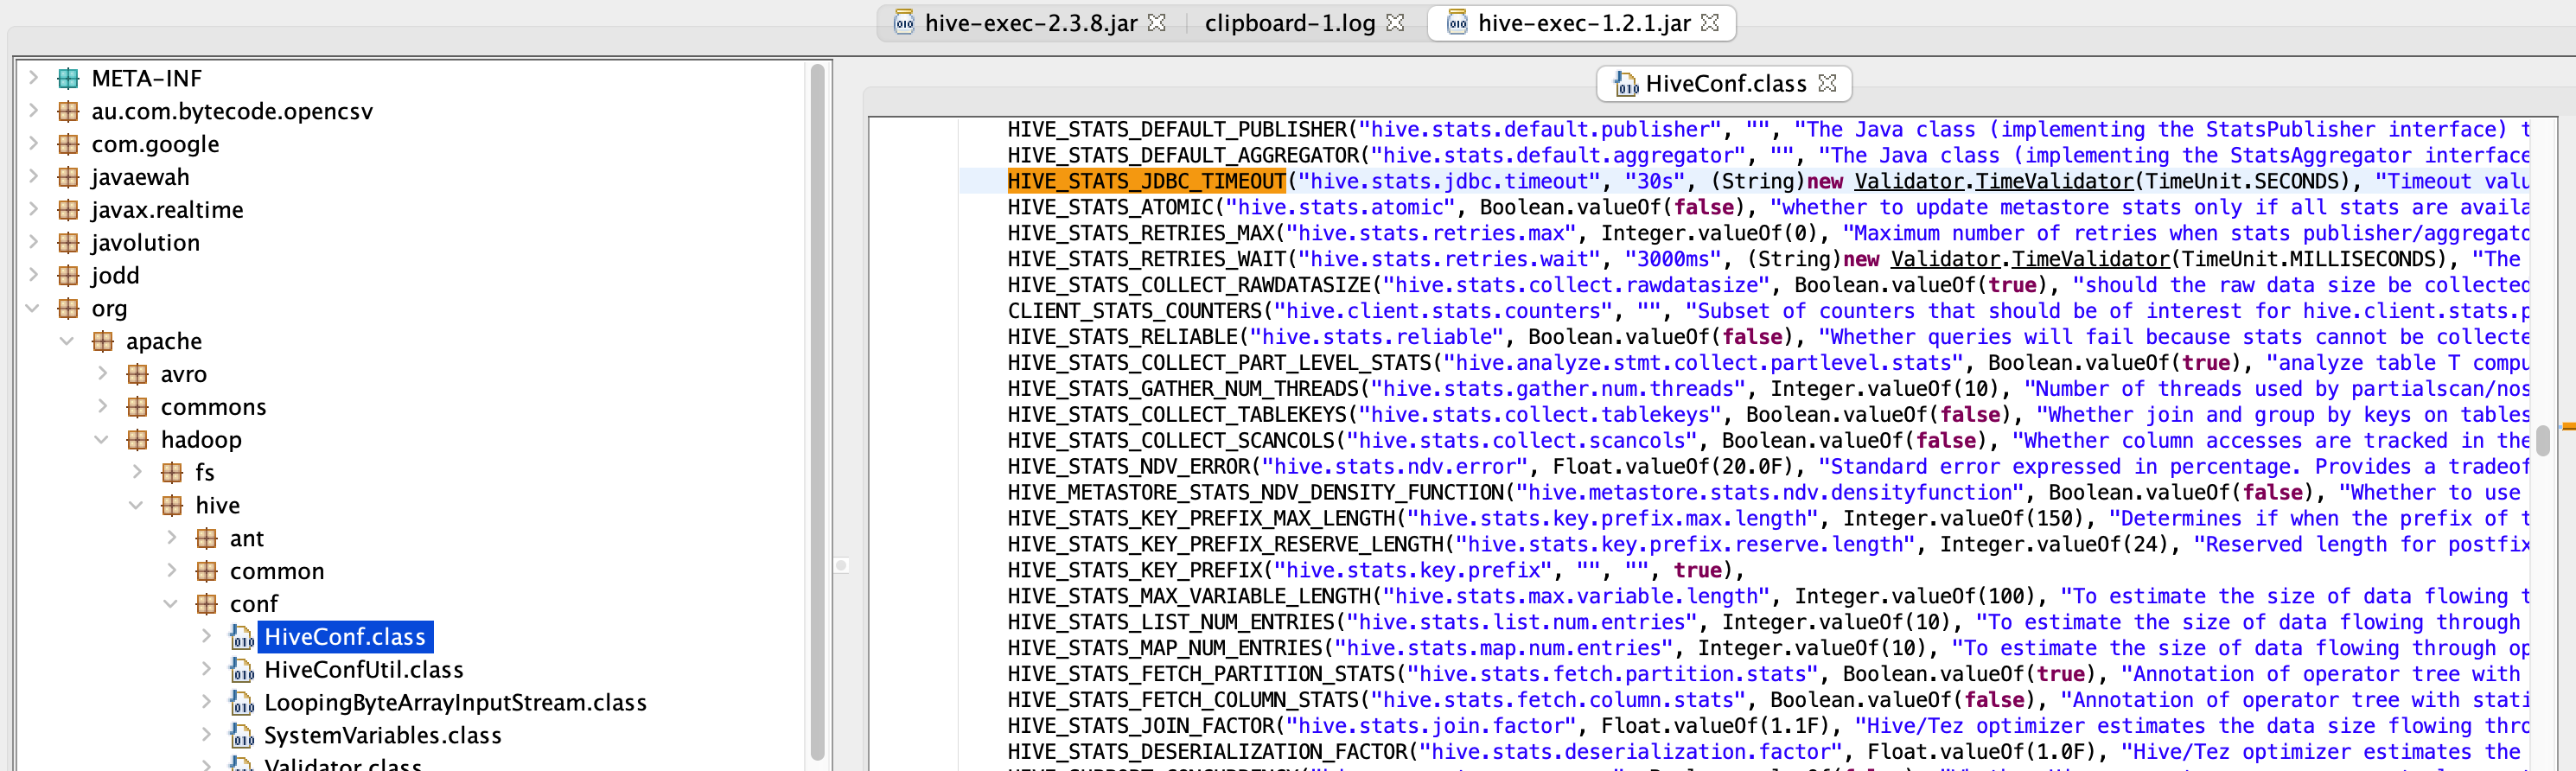Image resolution: width=2576 pixels, height=771 pixels.
Task: Open the TimeValidator link on HIVE_STATS_RETRIES_WAIT line
Action: click(2090, 260)
